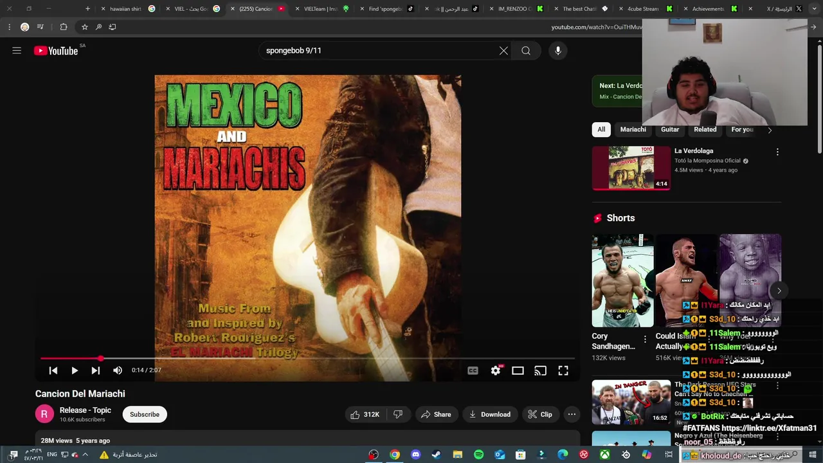823x463 pixels.
Task: Open Microsoft Store from the taskbar
Action: coord(520,455)
